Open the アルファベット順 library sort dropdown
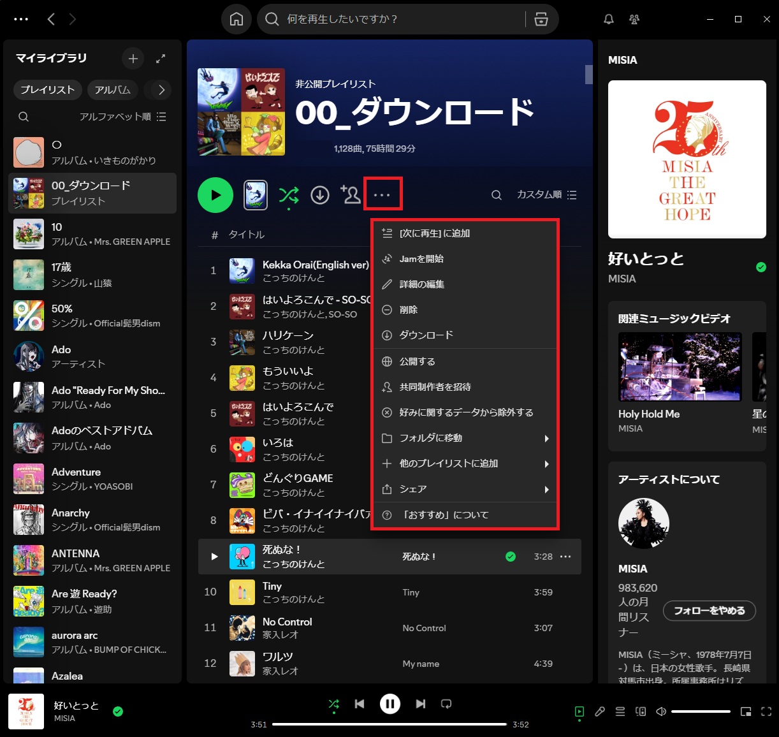The image size is (779, 737). click(x=123, y=117)
